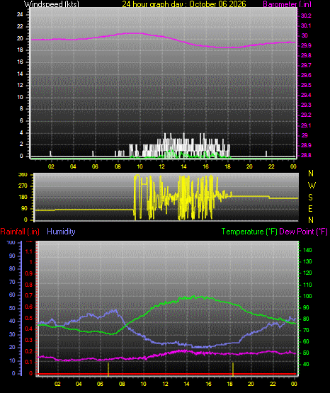Click the 24 value on windspeed axis
This screenshot has height=393, width=330.
pyautogui.click(x=20, y=15)
